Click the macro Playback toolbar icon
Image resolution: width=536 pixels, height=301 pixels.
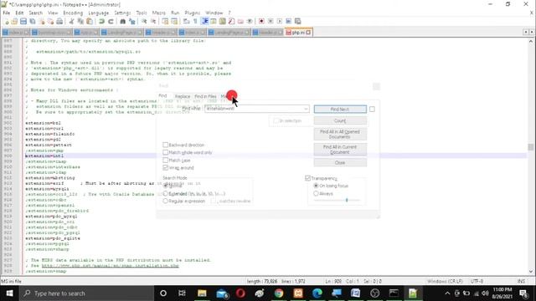click(279, 22)
